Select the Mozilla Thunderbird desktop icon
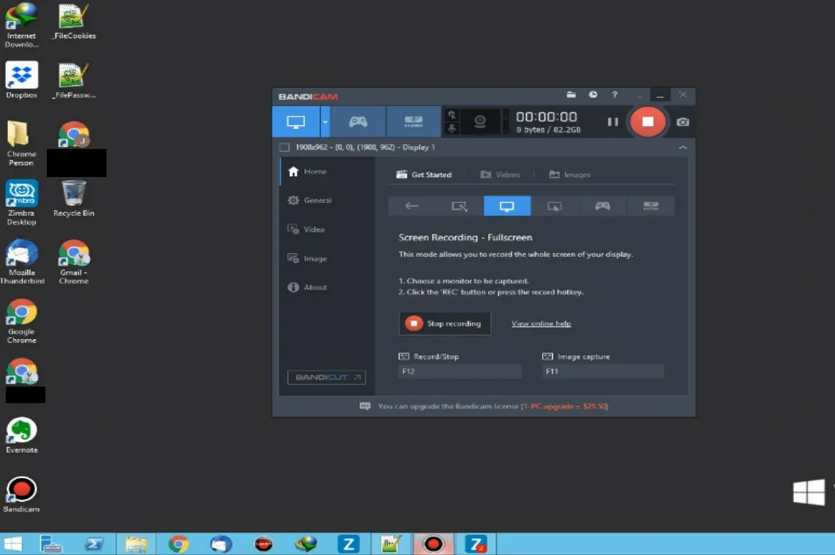The image size is (835, 555). (22, 261)
